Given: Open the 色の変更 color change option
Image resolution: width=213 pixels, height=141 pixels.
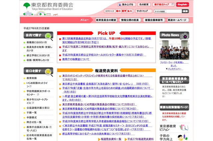Looking at the screenshot, I should coord(144,4).
